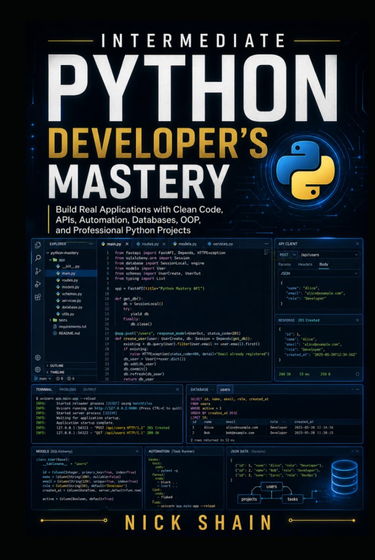Image resolution: width=375 pixels, height=560 pixels.
Task: Collapse the app folder in Explorer
Action: (50, 260)
